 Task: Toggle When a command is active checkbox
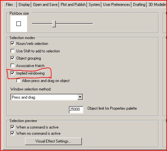[x=12, y=127]
